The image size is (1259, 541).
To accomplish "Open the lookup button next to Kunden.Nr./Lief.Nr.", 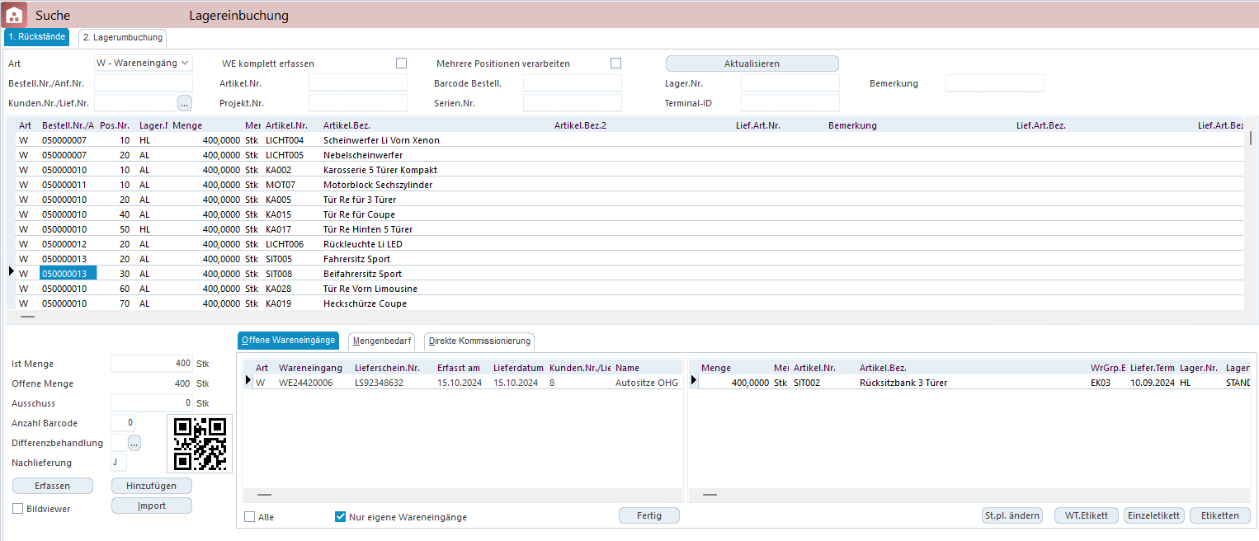I will (185, 103).
